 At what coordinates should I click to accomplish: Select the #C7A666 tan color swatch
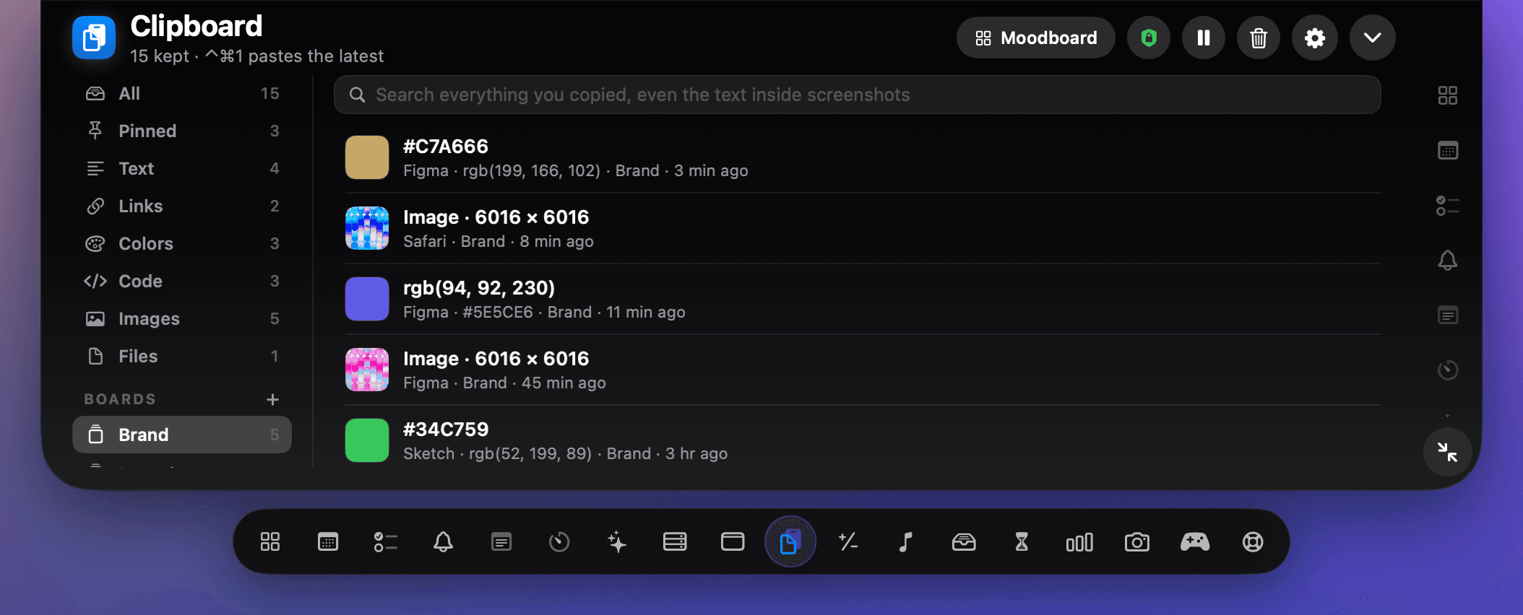(x=367, y=157)
